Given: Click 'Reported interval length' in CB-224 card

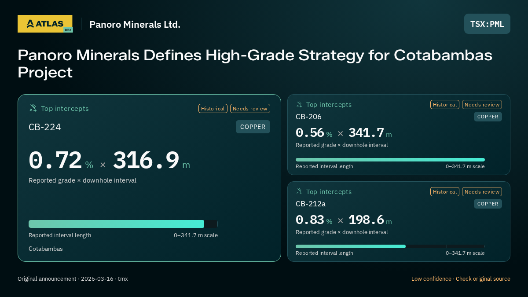Looking at the screenshot, I should click(60, 235).
